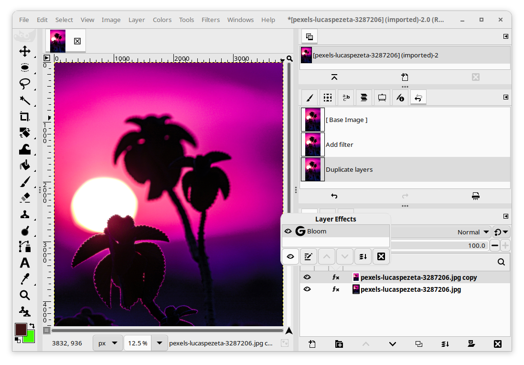Toggle visibility of bottom pexels-lucaspezeta-3287206.jpg layer

tap(307, 289)
